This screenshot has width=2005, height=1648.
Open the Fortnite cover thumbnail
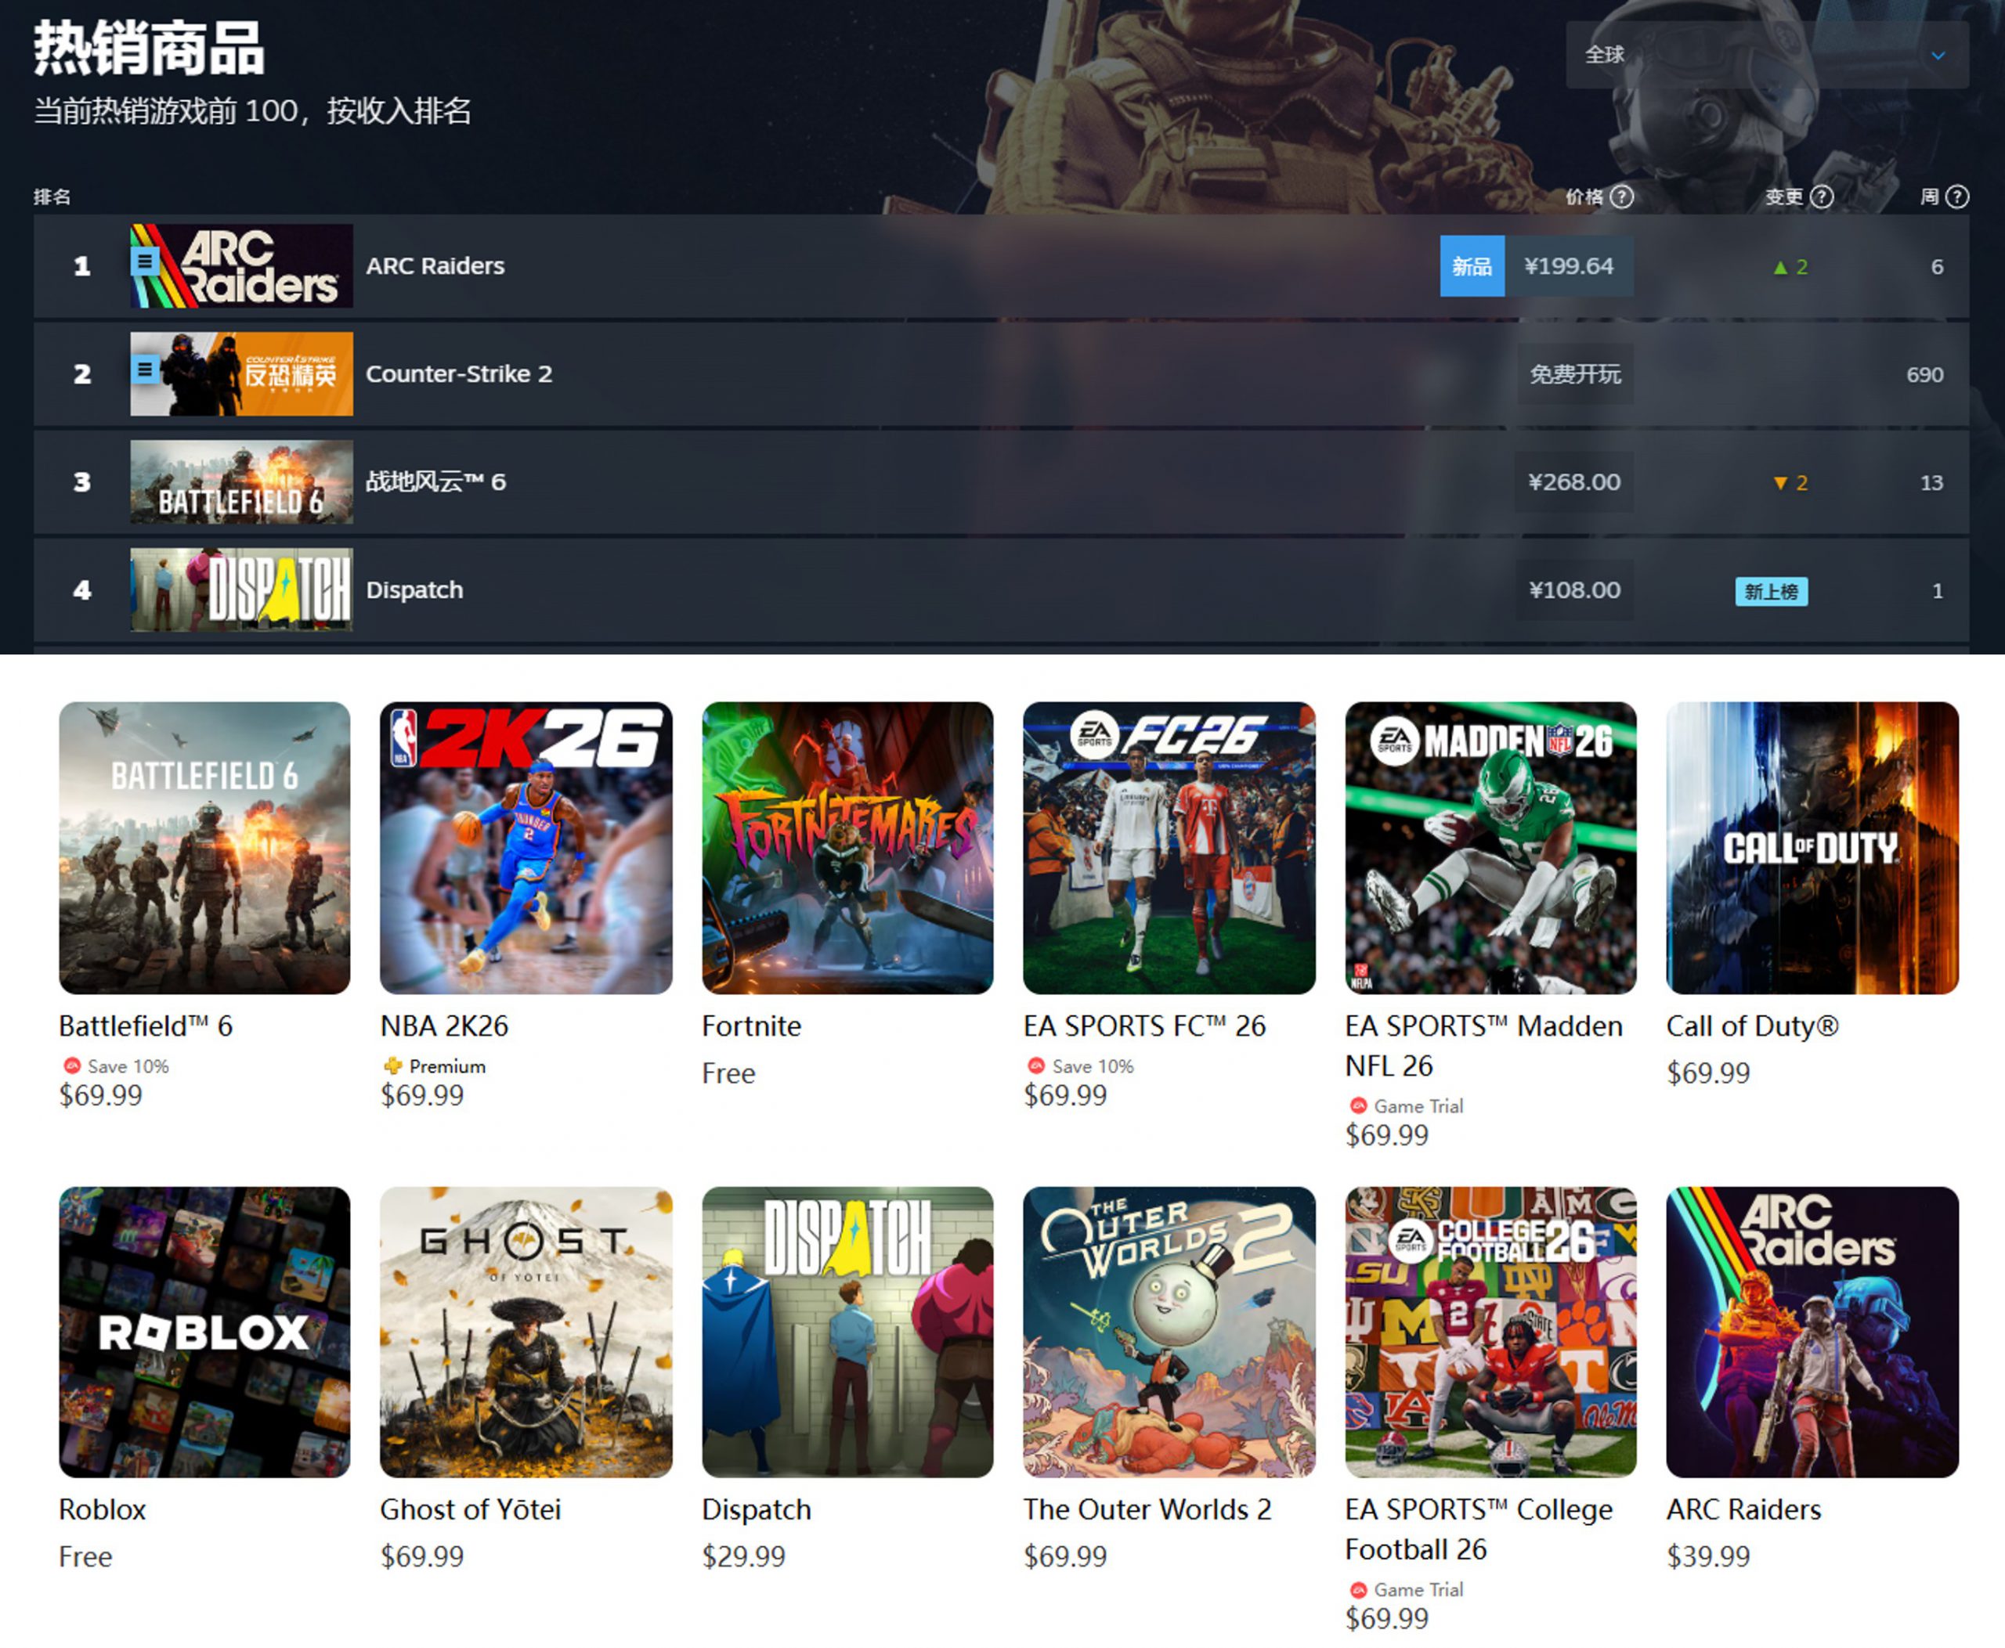point(847,848)
